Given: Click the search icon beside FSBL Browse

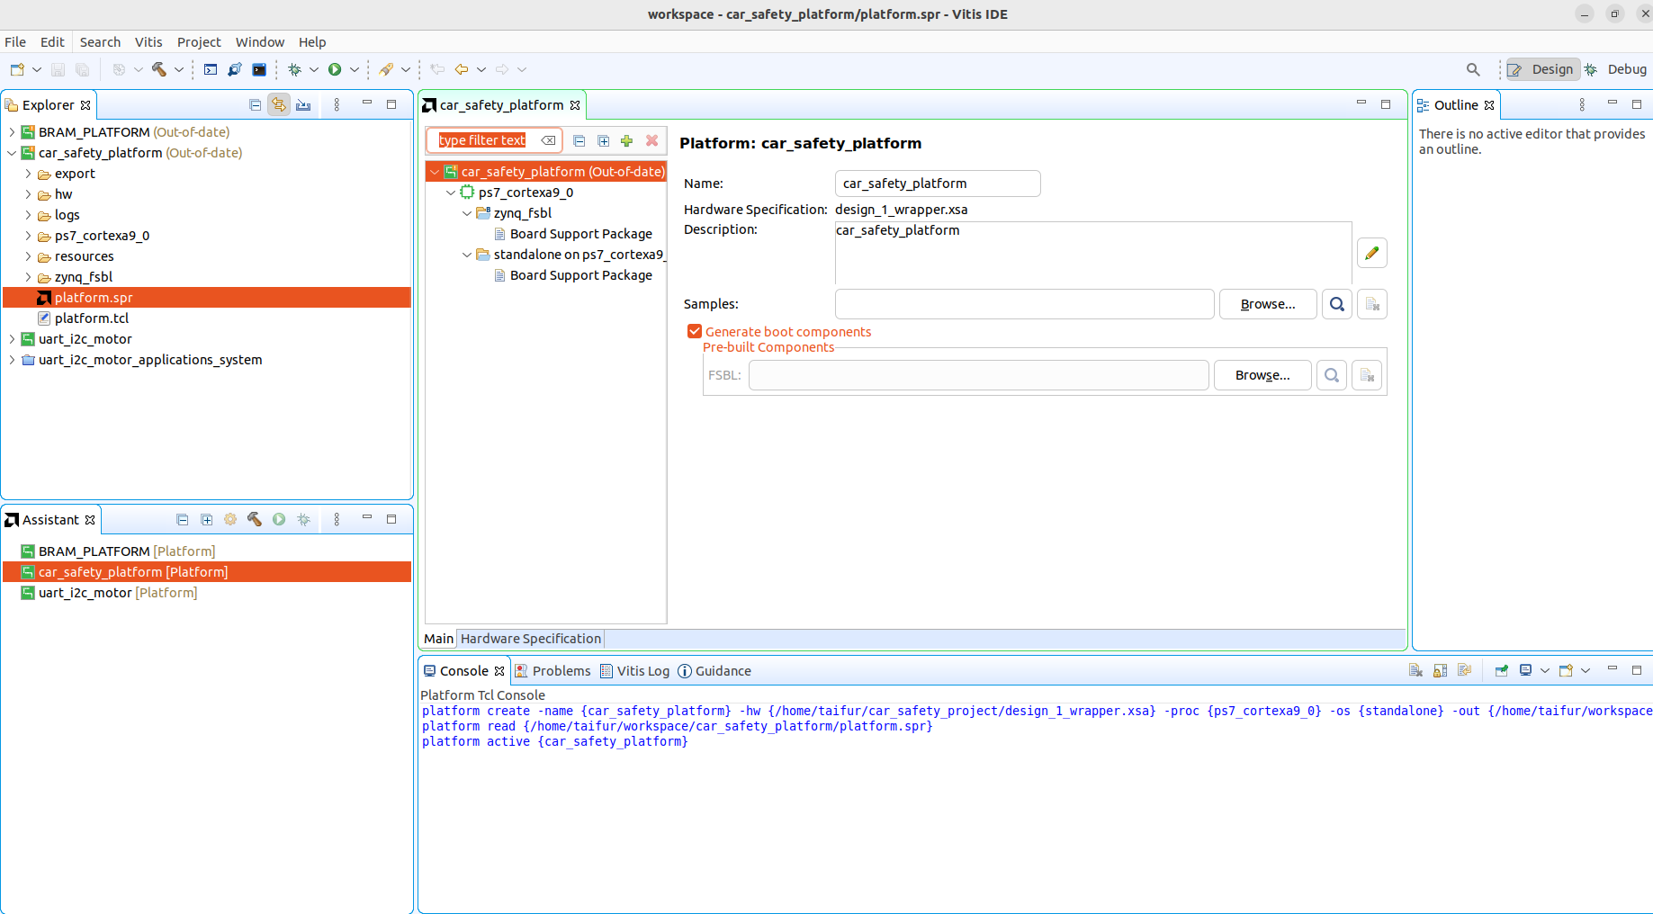Looking at the screenshot, I should click(1332, 375).
